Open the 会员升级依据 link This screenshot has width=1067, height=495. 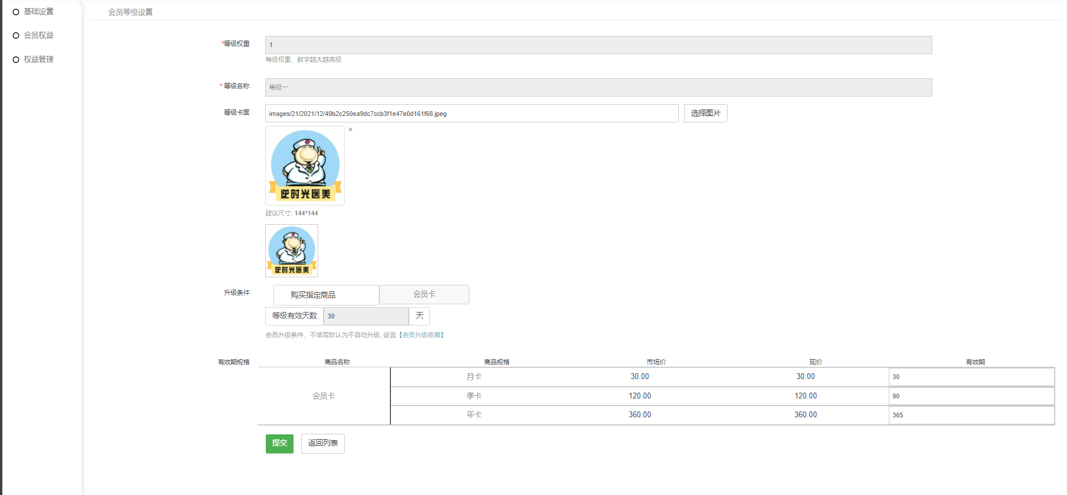tap(422, 335)
